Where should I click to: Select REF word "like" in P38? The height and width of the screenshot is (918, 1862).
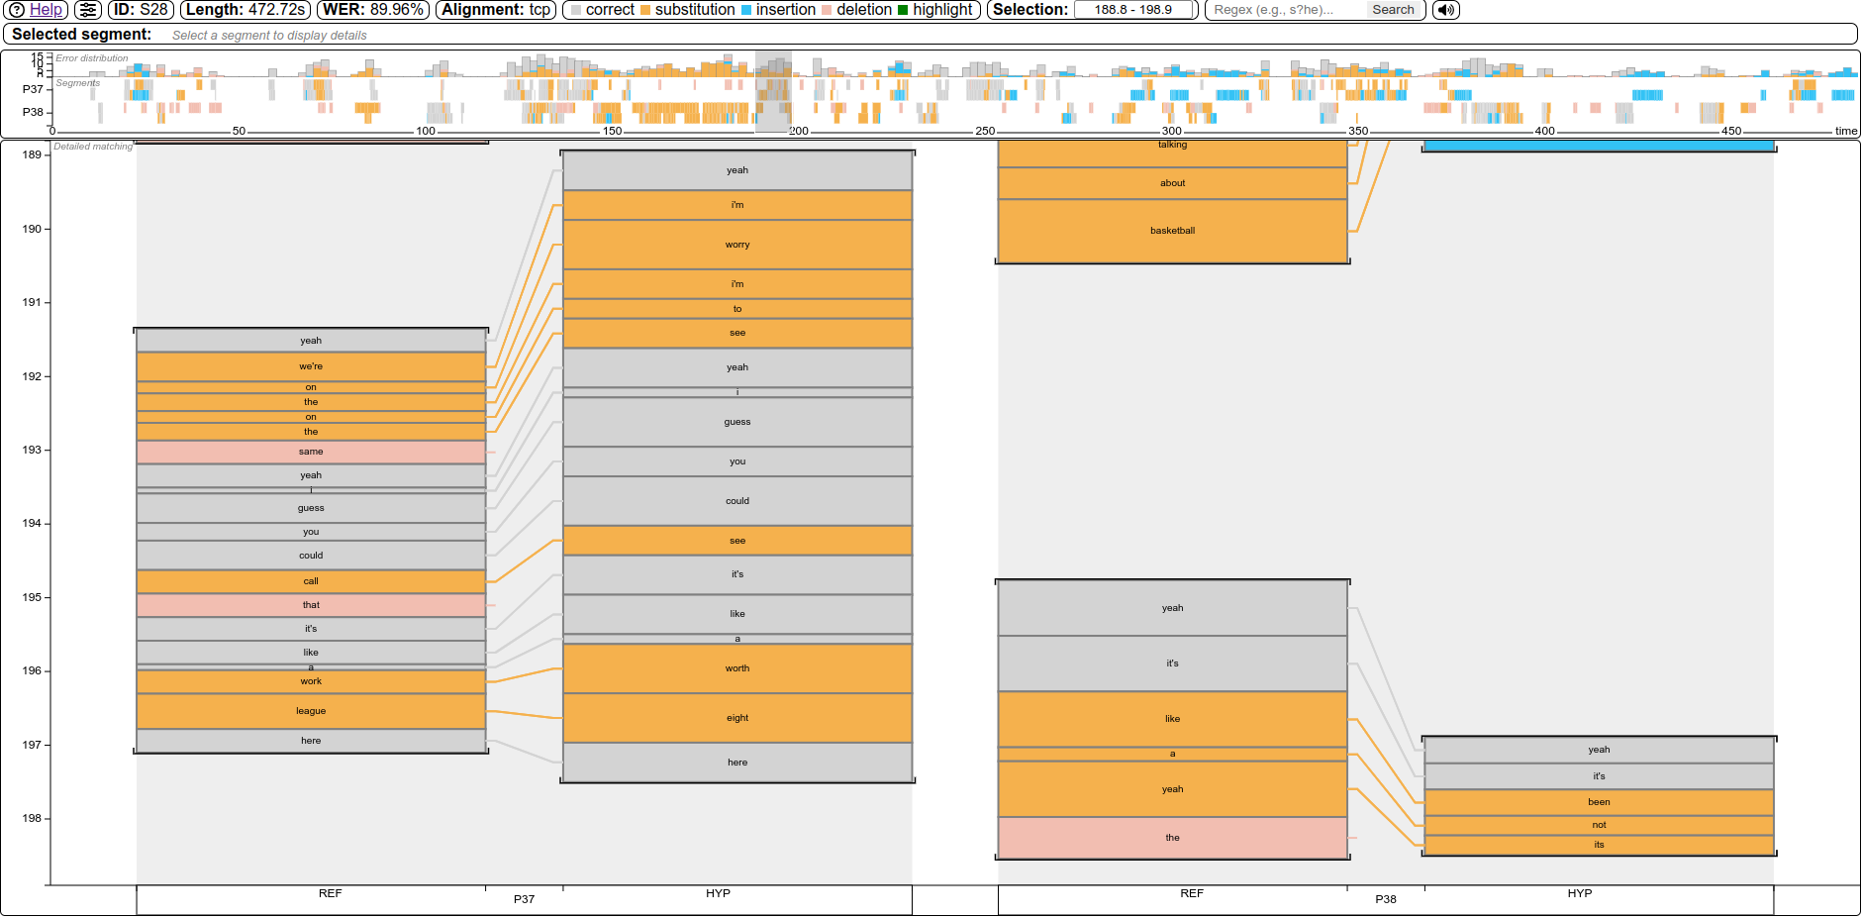click(x=1173, y=719)
